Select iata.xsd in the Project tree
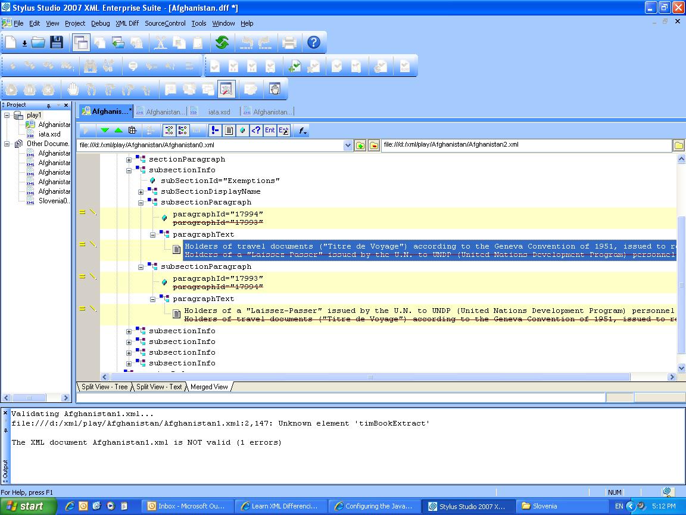686x515 pixels. pyautogui.click(x=49, y=134)
